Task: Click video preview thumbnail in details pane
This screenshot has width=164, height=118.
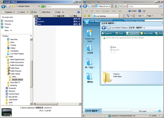Action: point(7,112)
